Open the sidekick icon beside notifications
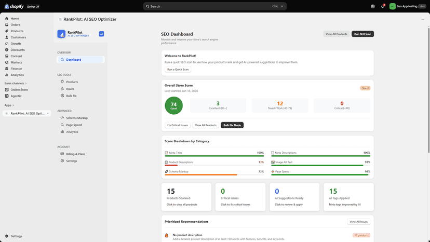The image size is (430, 242). coord(373,6)
